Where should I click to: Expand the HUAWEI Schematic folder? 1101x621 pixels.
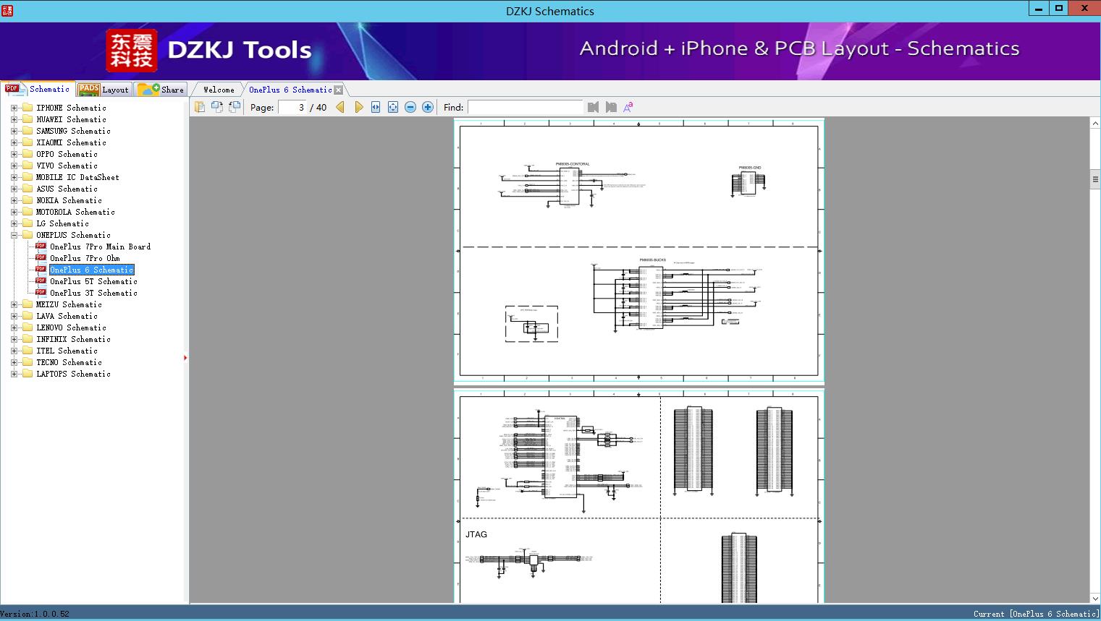point(14,119)
